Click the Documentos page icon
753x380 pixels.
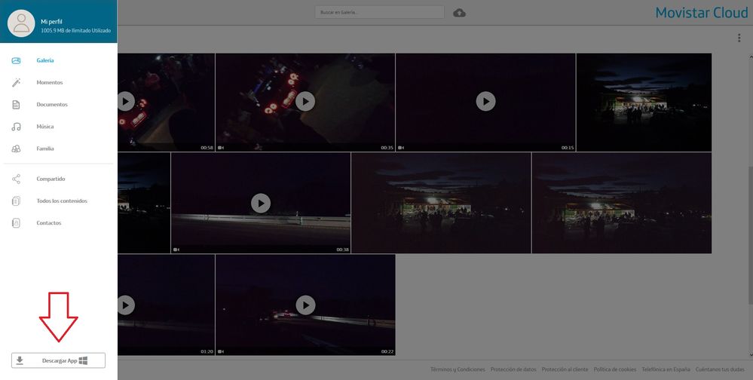[16, 104]
